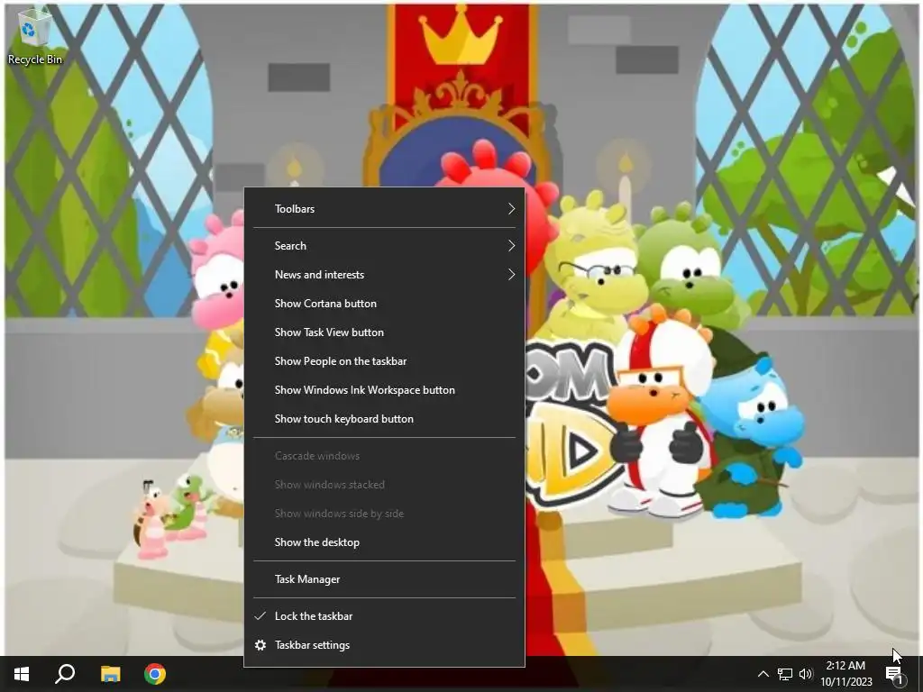Select the Search menu entry
The height and width of the screenshot is (692, 923).
(384, 246)
